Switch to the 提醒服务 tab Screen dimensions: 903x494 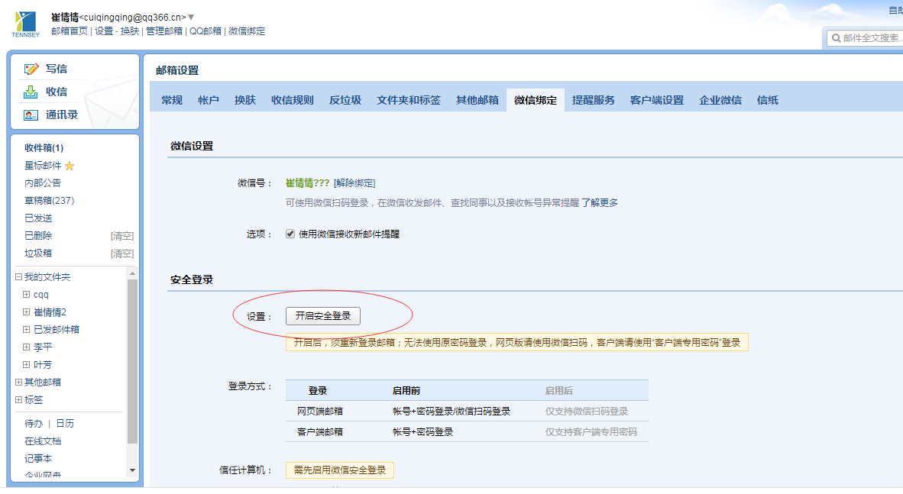(595, 98)
